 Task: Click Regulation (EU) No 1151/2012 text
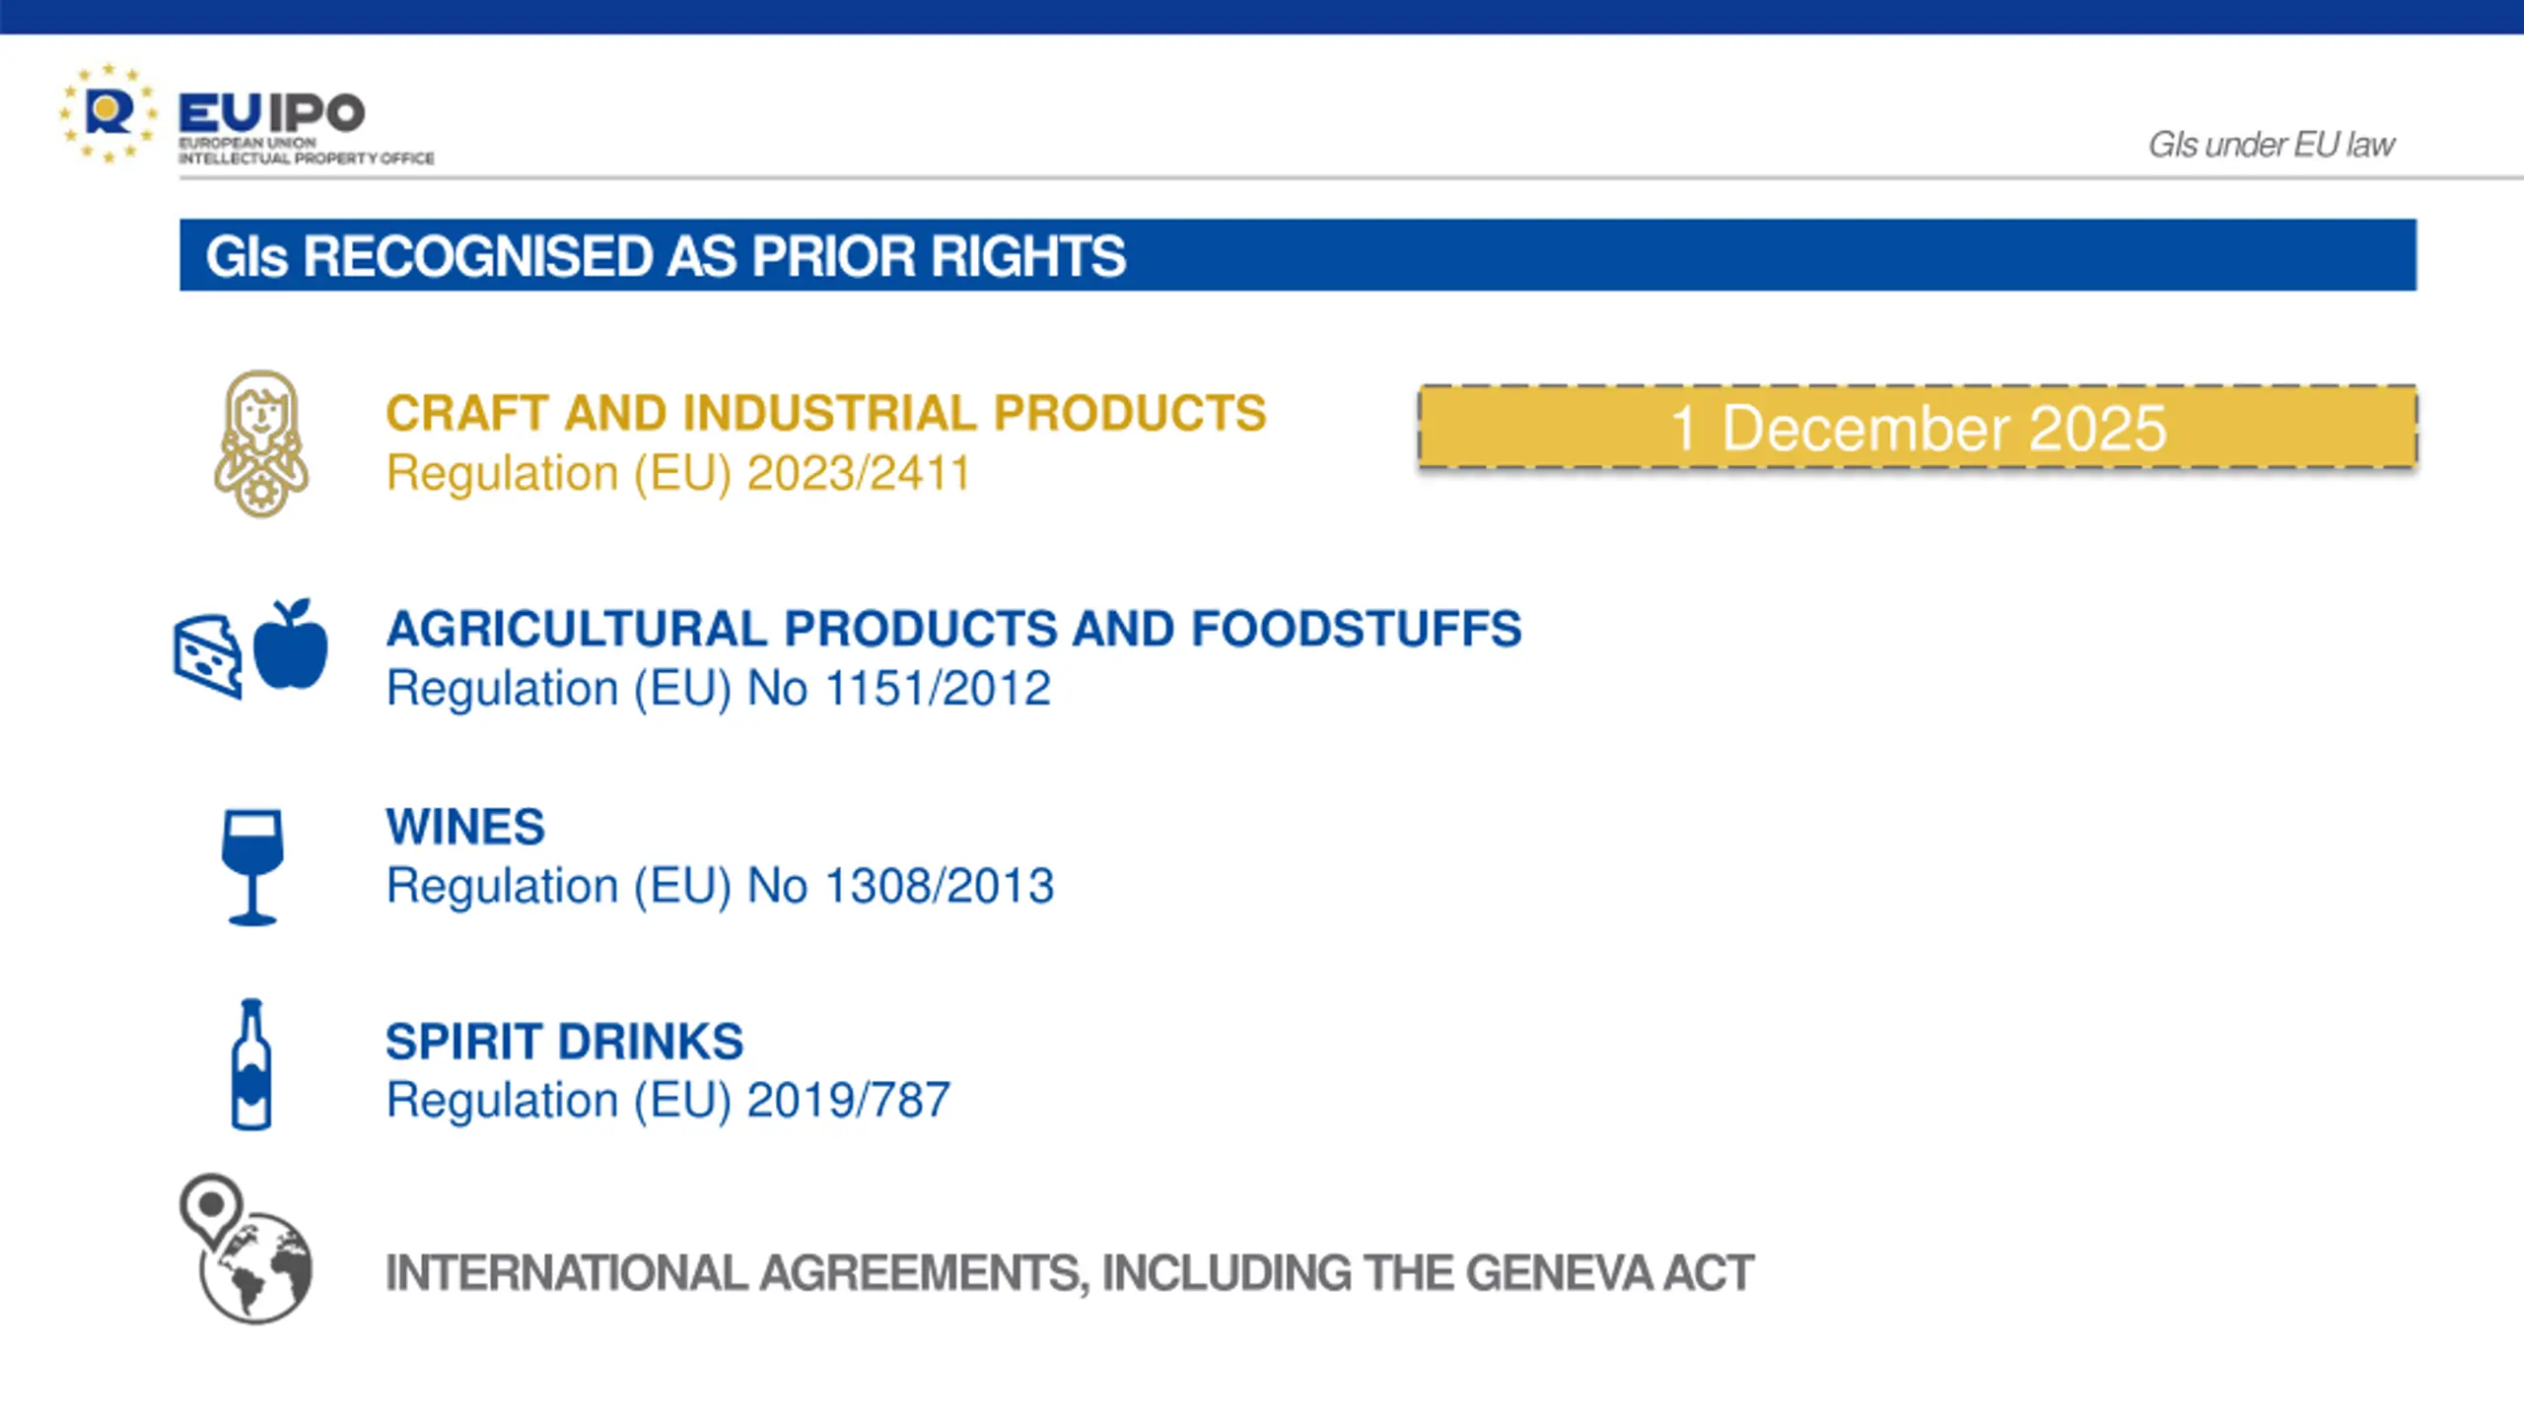click(719, 688)
